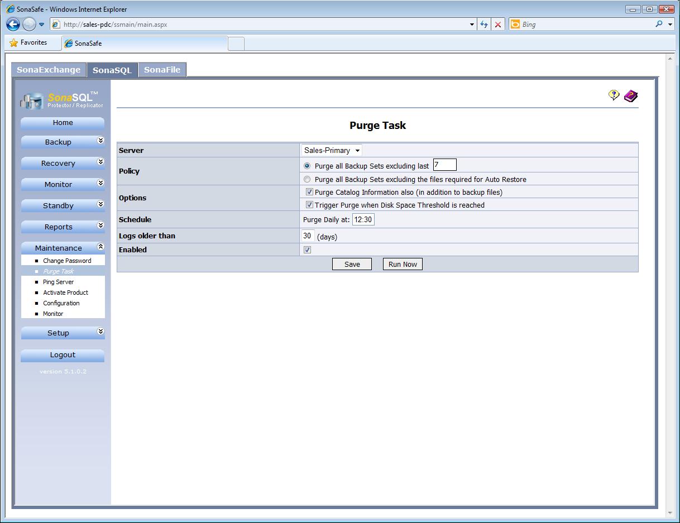Open the Server Sales-Primary dropdown

point(332,150)
